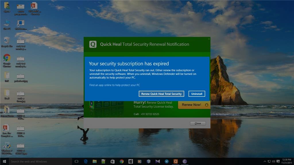
Task: Select the pokefbaz.jpg desktop file
Action: click(x=21, y=78)
